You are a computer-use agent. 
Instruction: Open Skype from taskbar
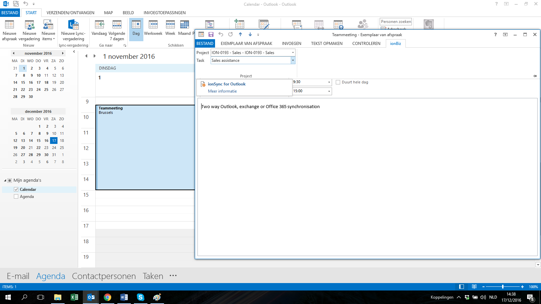pyautogui.click(x=141, y=297)
